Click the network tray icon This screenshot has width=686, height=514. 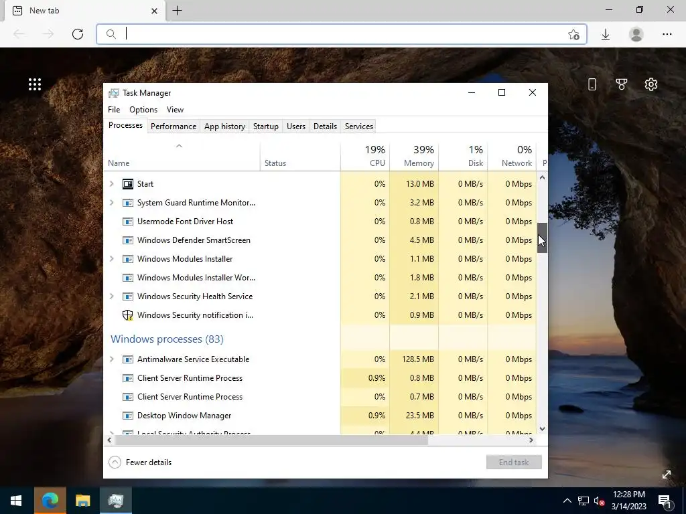pos(584,501)
